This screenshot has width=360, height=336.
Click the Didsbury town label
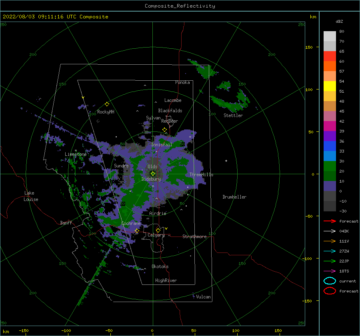[x=151, y=179]
